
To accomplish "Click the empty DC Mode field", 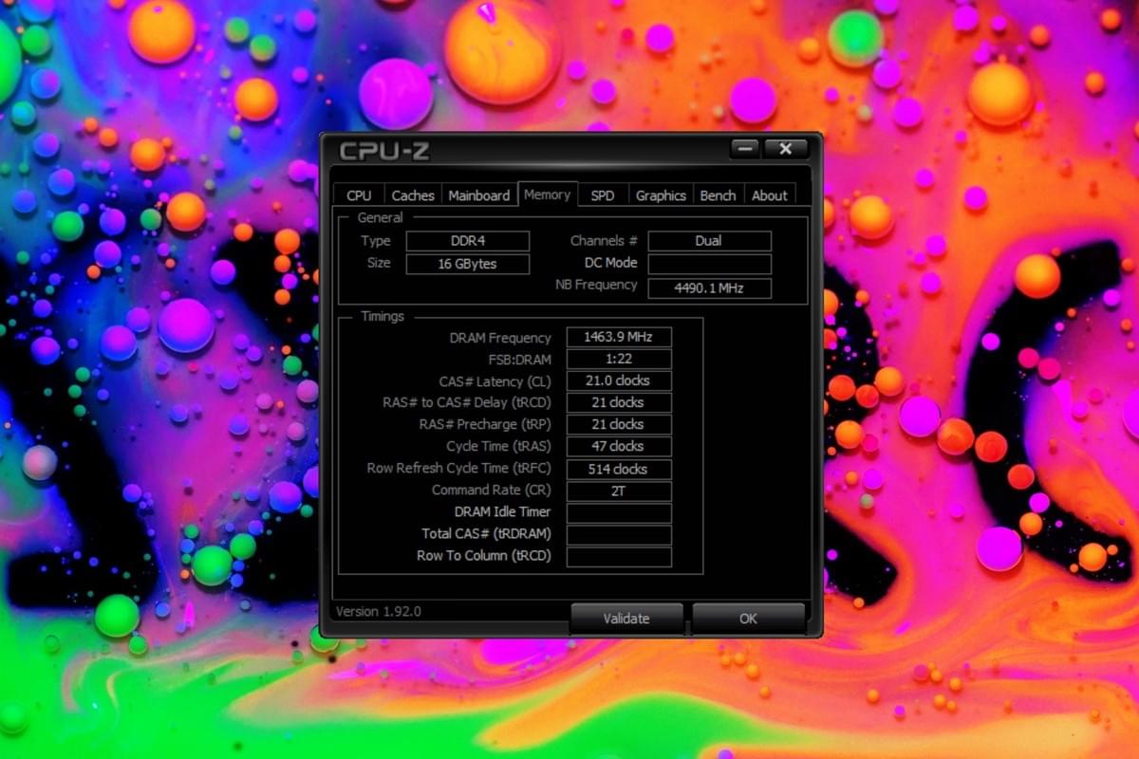I will [x=710, y=264].
